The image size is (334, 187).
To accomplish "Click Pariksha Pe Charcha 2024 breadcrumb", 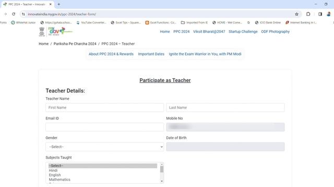I will coord(75,44).
